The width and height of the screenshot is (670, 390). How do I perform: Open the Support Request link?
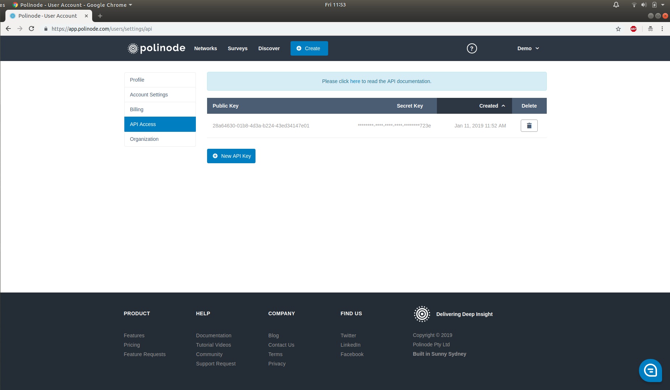click(x=216, y=364)
